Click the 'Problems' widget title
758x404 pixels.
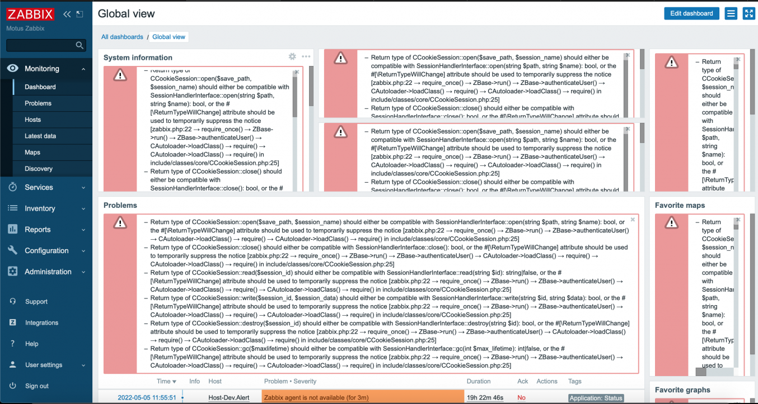(x=120, y=205)
